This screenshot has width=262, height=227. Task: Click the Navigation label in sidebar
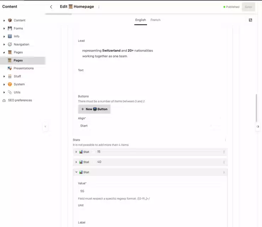(x=22, y=44)
